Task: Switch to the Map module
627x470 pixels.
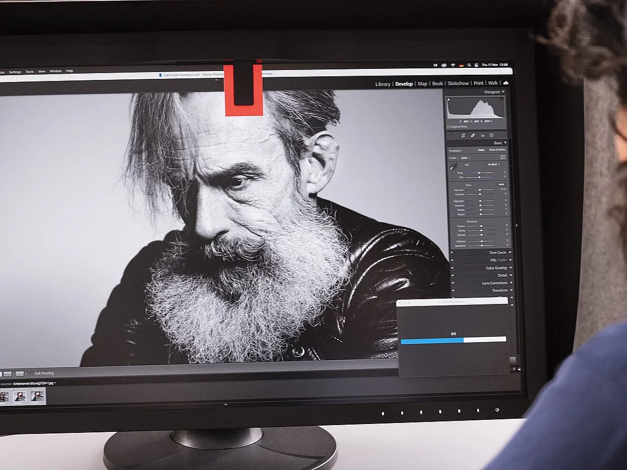Action: [x=423, y=84]
